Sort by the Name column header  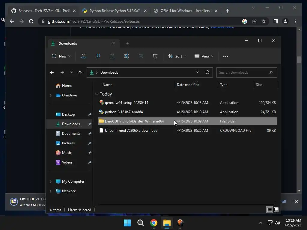point(107,85)
